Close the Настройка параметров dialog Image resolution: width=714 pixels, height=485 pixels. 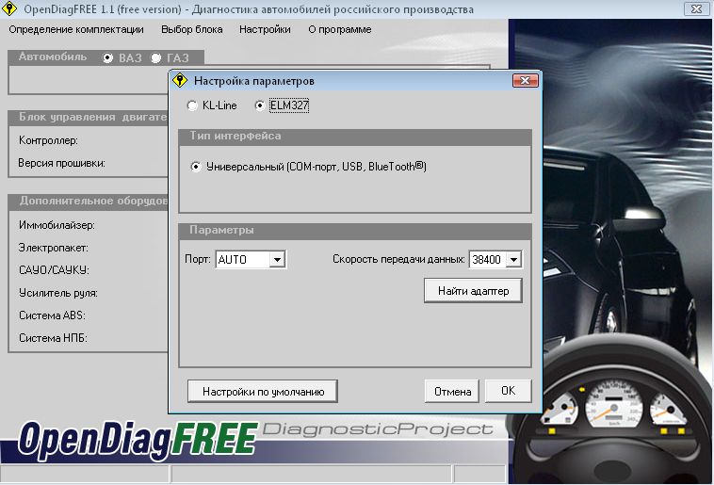[x=525, y=81]
